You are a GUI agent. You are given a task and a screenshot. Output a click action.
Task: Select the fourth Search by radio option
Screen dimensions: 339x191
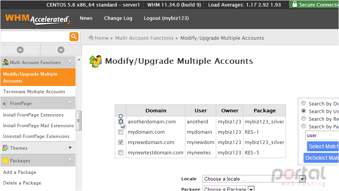304,126
